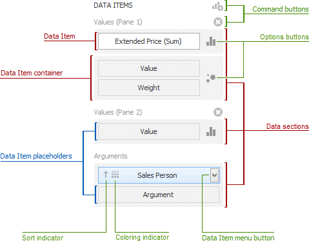This screenshot has height=241, width=309.
Task: Click the coloring grid indicator on Sales Person
Action: (x=115, y=175)
